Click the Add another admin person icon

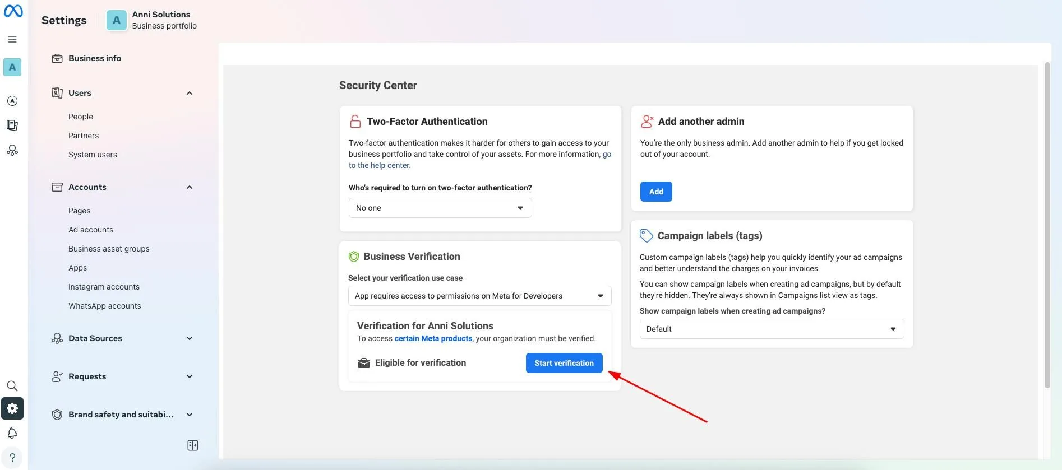647,121
